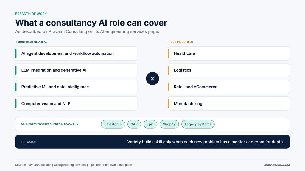The height and width of the screenshot is (171, 305).
Task: Open the Manufacturing industry card
Action: (x=229, y=104)
